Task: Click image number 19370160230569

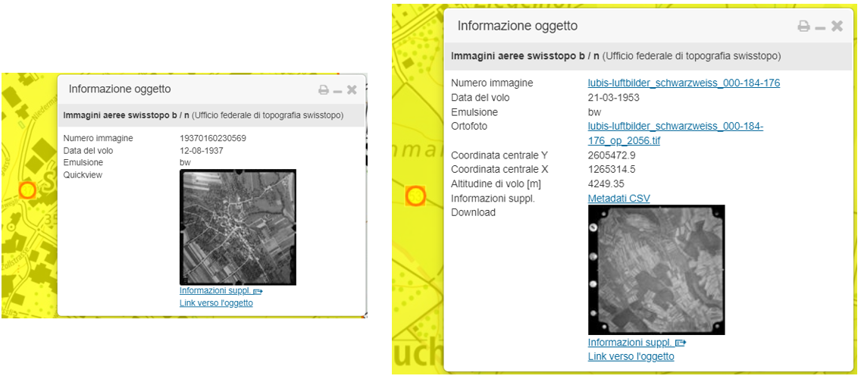Action: pyautogui.click(x=213, y=138)
